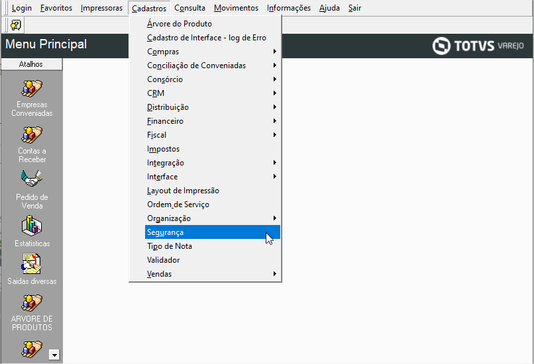Open the Empresas Conveniadas shortcut icon

[32, 89]
